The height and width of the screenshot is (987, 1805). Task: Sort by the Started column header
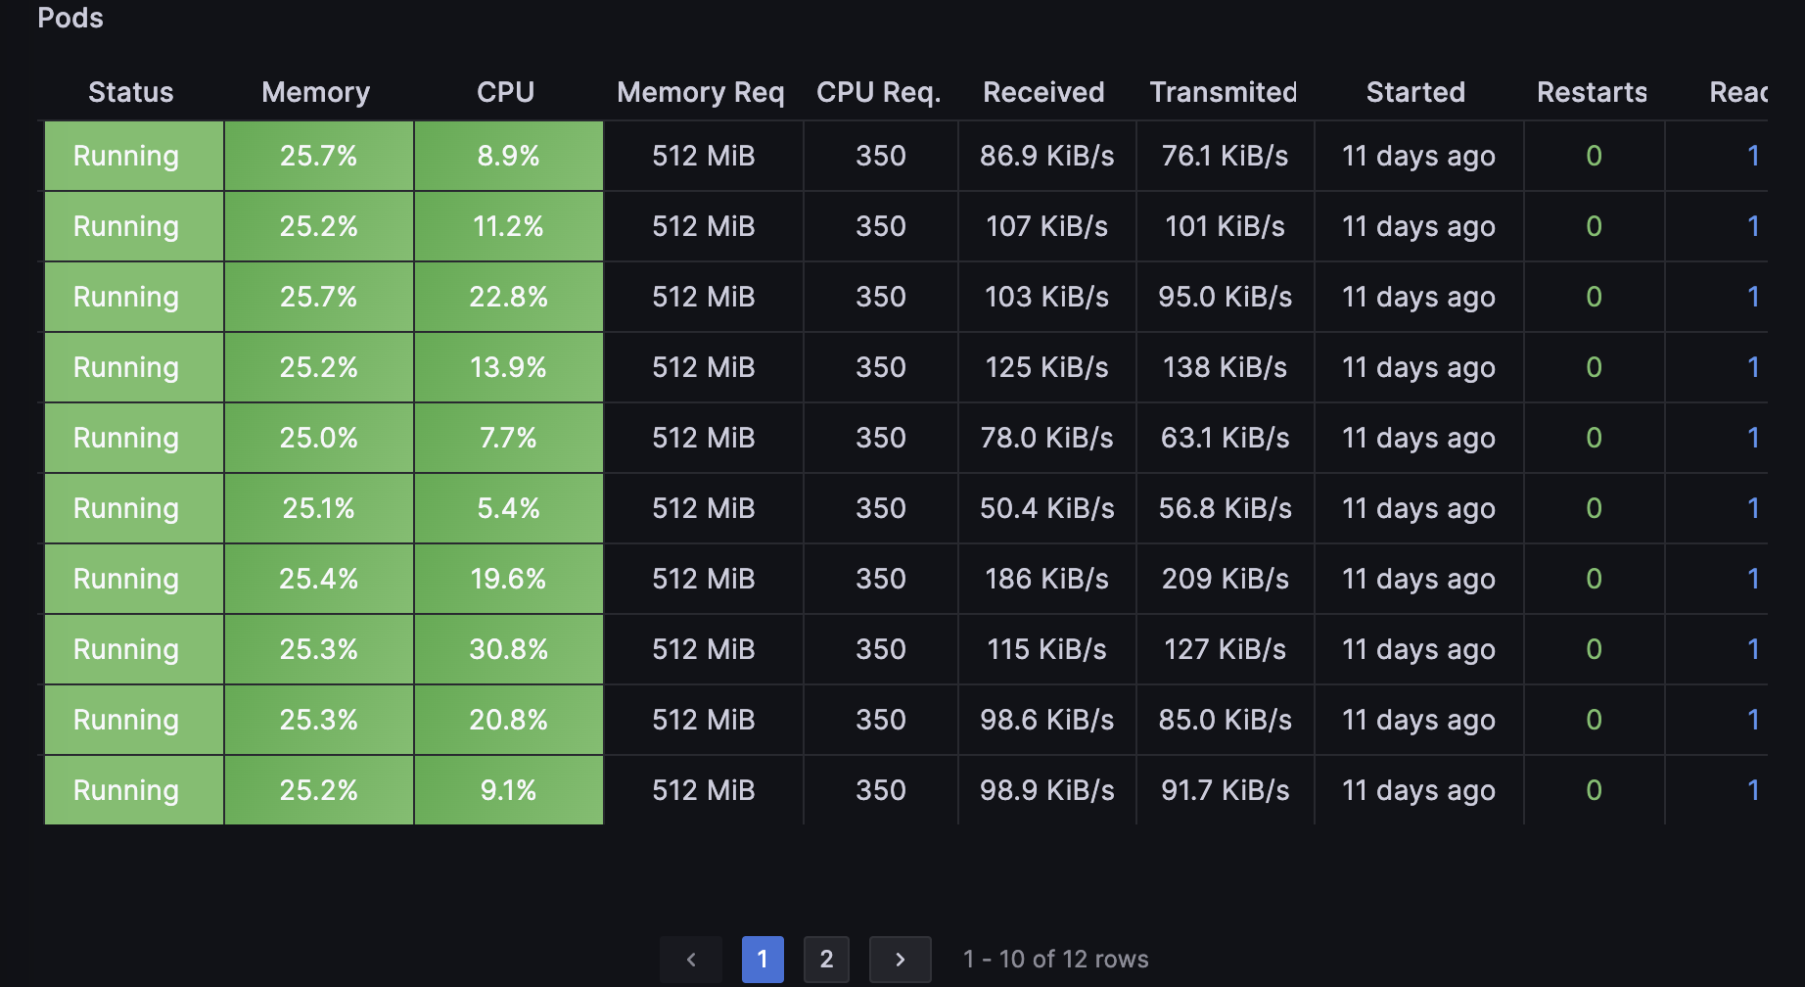1415,92
